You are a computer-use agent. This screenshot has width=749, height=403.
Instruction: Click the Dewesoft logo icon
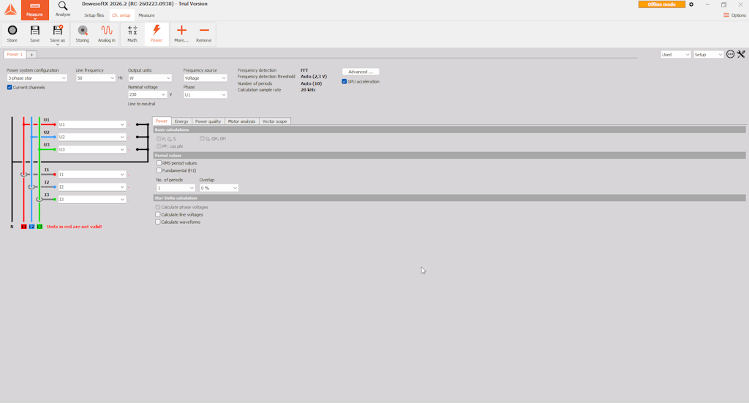10,10
